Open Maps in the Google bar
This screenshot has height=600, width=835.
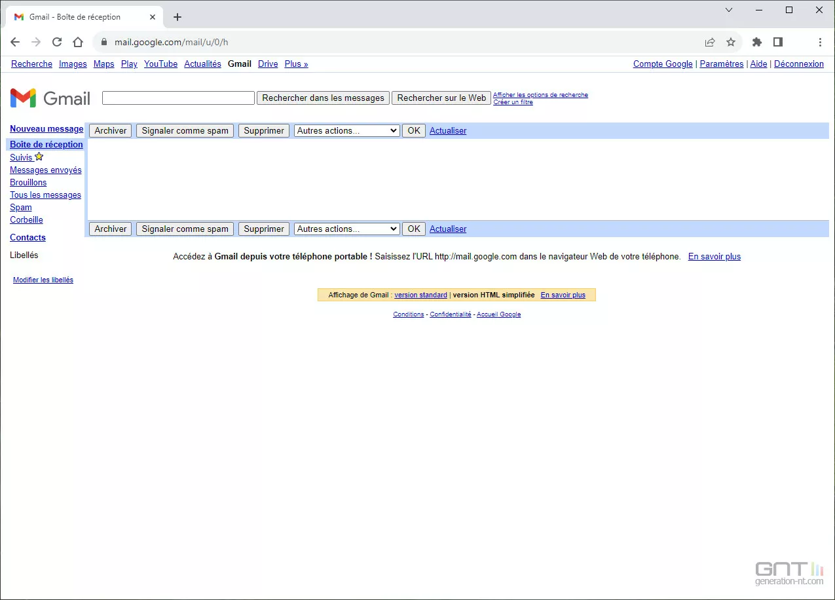[x=103, y=64]
